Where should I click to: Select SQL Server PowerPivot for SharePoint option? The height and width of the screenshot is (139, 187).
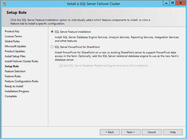(52, 47)
